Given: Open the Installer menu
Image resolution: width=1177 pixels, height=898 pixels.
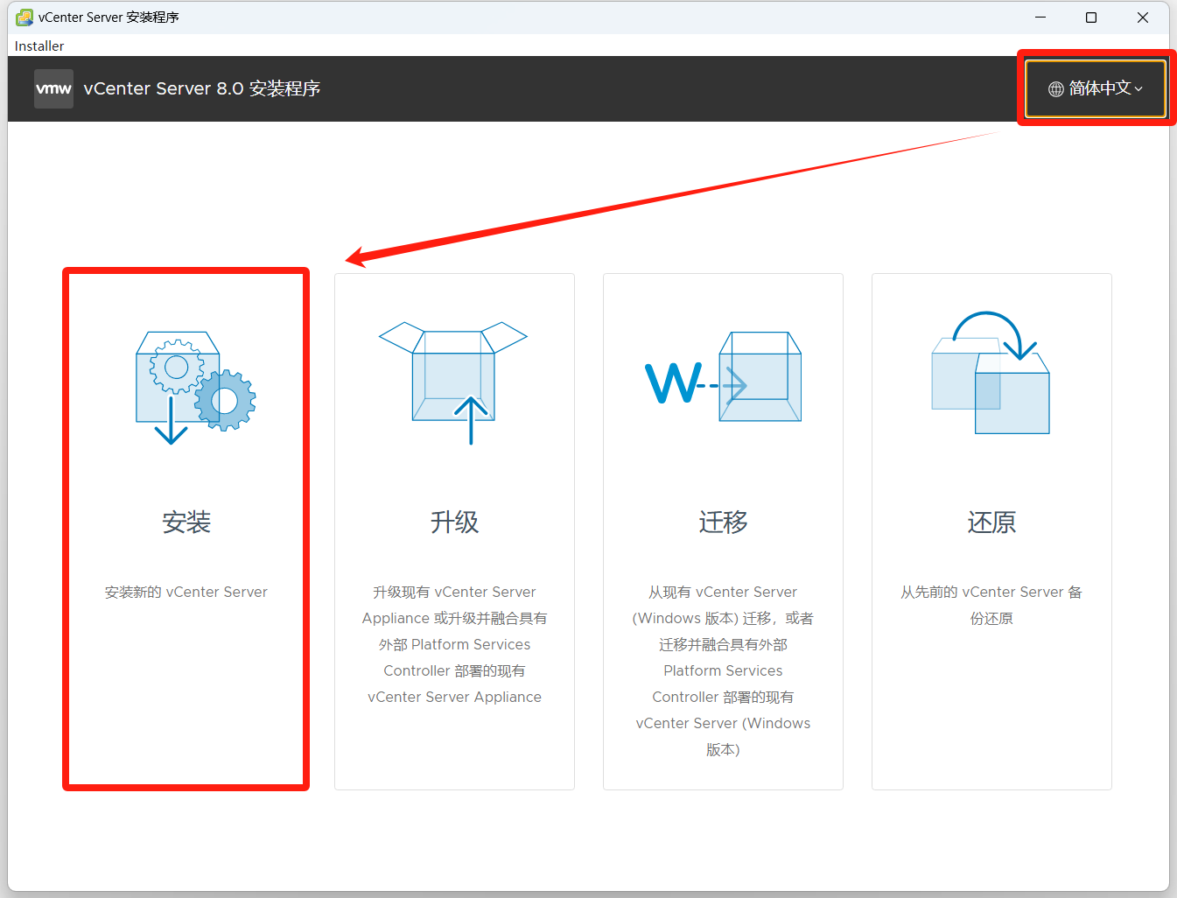Looking at the screenshot, I should (39, 46).
